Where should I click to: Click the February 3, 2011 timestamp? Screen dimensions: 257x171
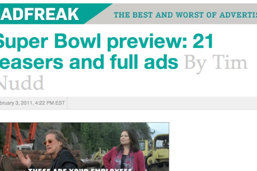[x=32, y=103]
